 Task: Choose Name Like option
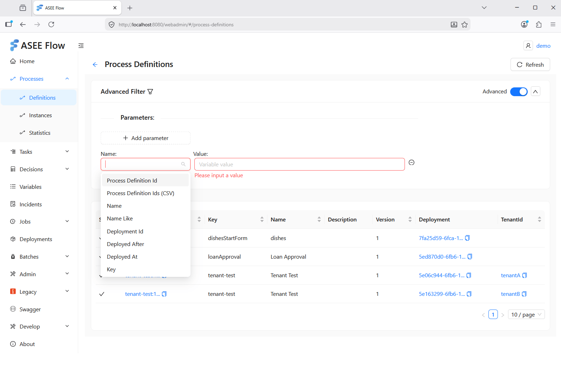(145, 218)
